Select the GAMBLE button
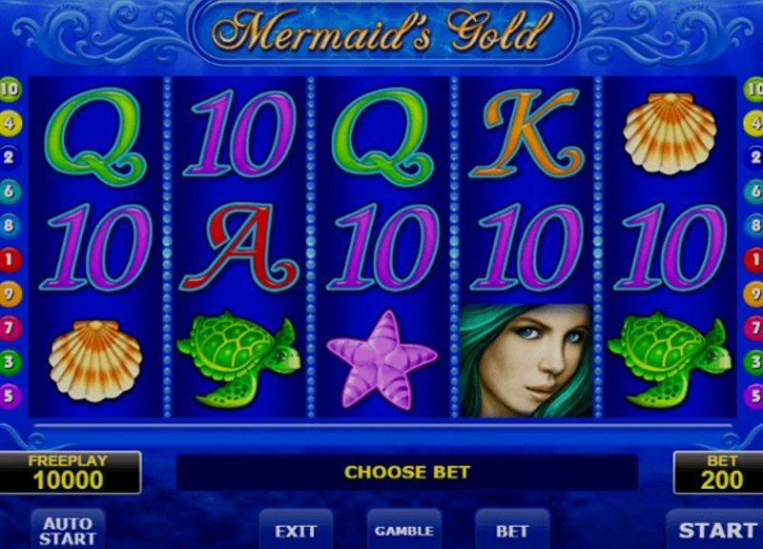 403,530
